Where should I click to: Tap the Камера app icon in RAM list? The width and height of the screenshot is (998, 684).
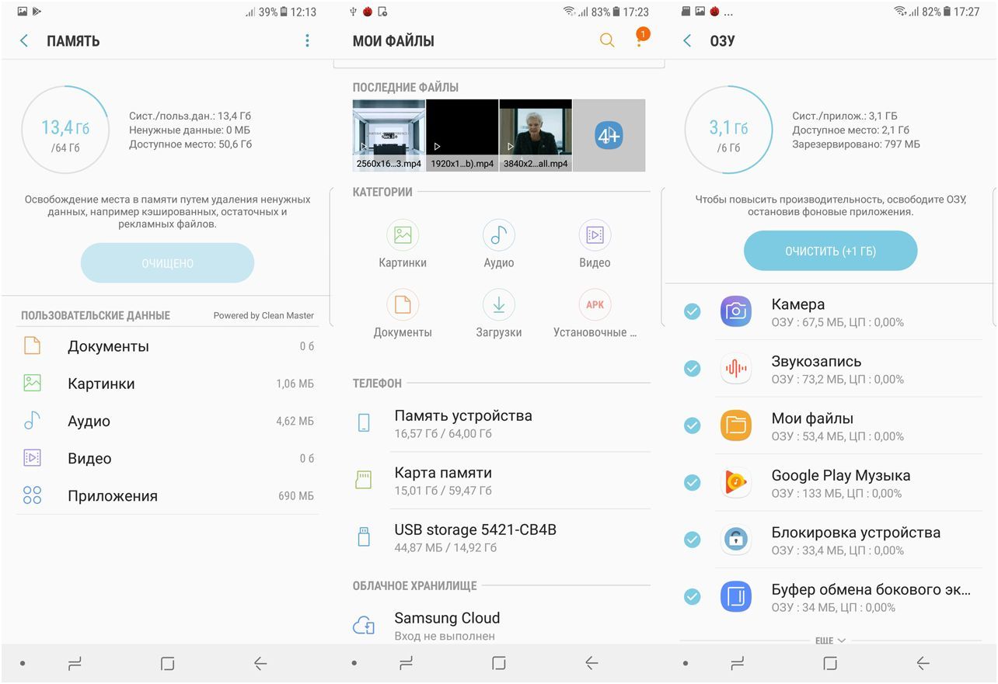coord(736,311)
